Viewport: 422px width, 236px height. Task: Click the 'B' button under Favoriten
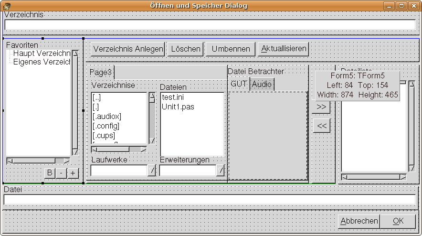coord(50,173)
